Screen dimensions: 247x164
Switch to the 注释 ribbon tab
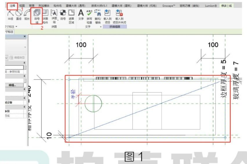pos(12,6)
